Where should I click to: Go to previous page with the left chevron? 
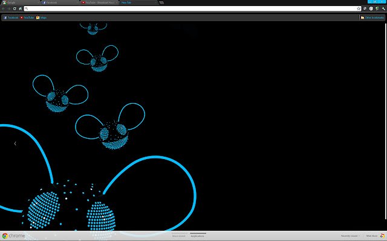click(15, 143)
